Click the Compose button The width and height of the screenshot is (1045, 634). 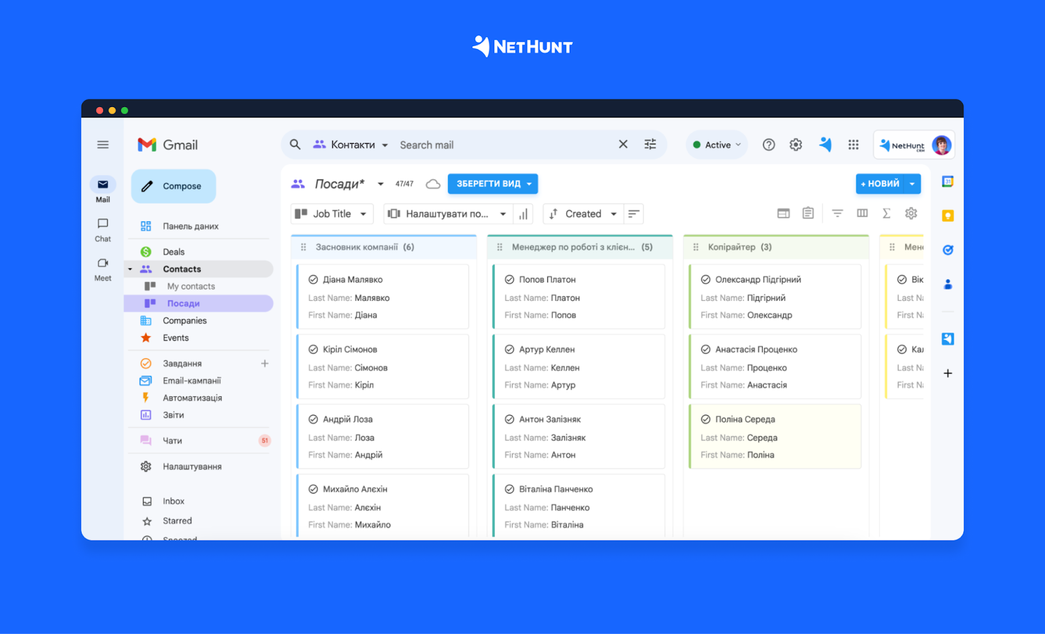(x=173, y=186)
